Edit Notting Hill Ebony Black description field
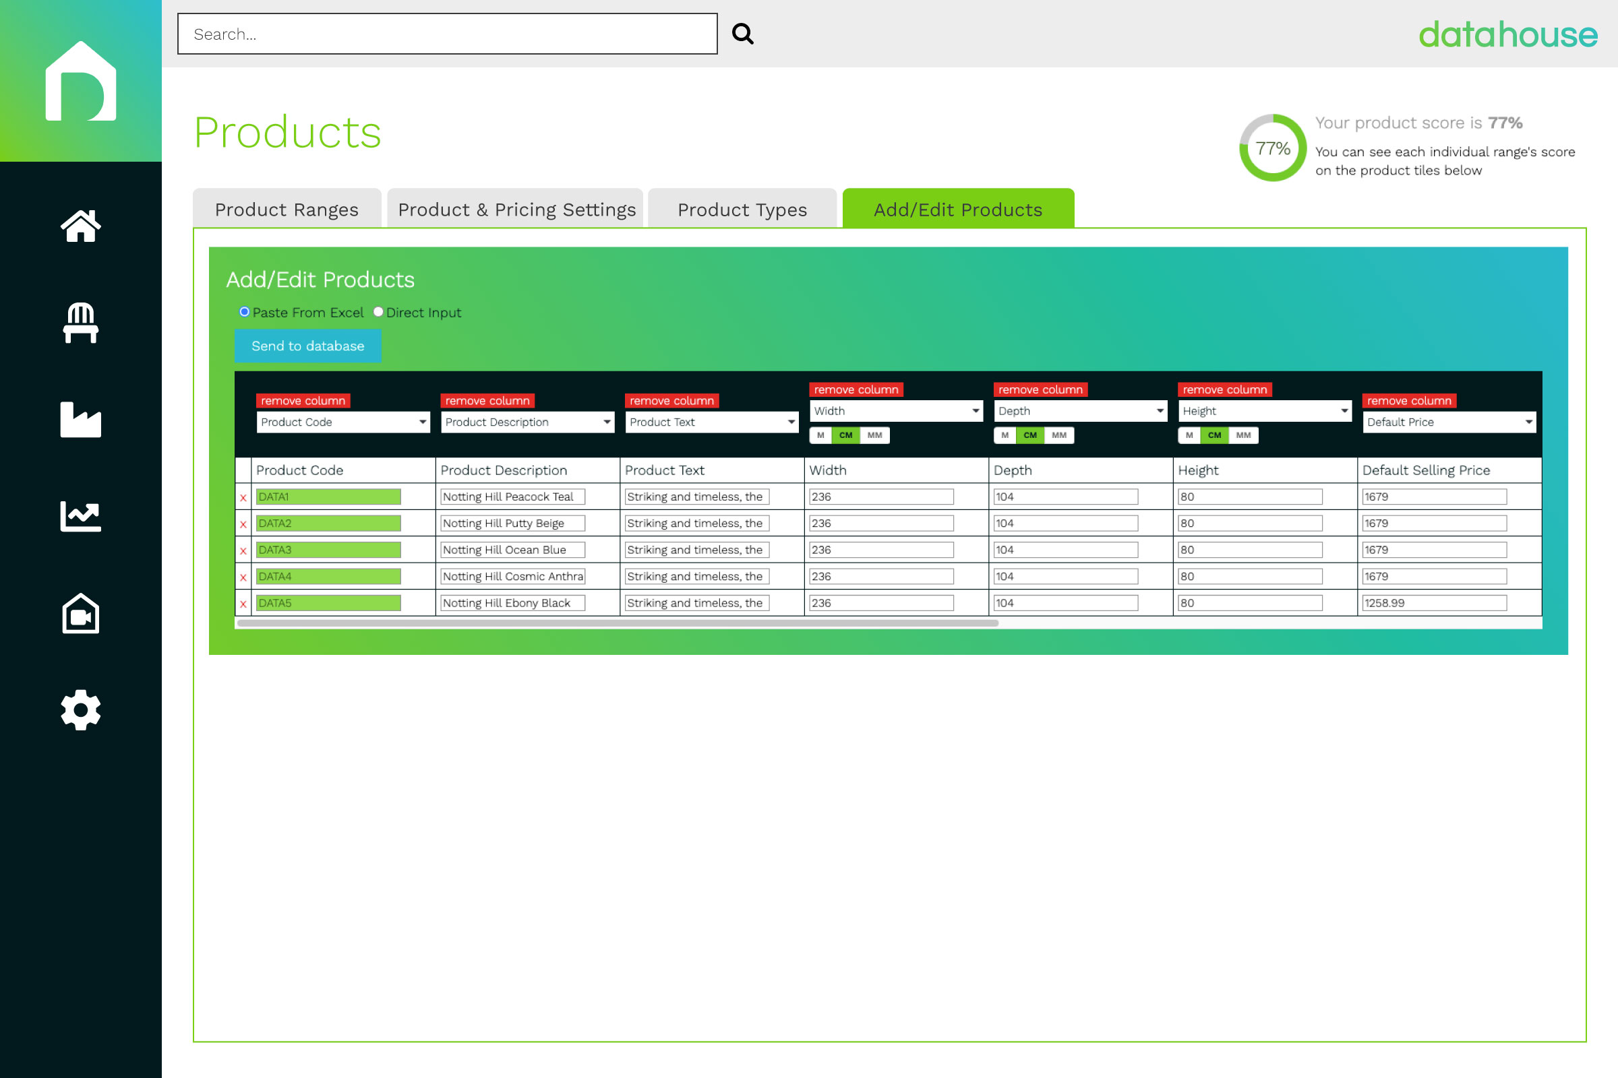The height and width of the screenshot is (1078, 1618). coord(513,603)
